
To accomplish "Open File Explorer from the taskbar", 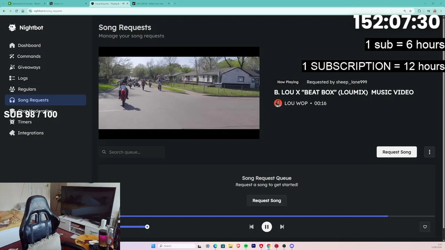I will (x=230, y=246).
